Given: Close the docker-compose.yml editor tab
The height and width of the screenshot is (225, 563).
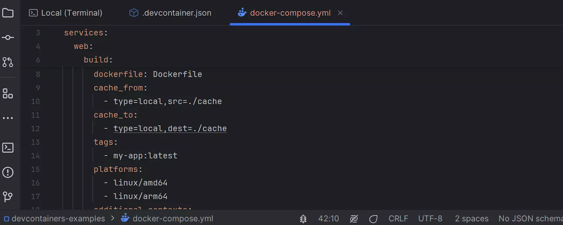Looking at the screenshot, I should 340,13.
